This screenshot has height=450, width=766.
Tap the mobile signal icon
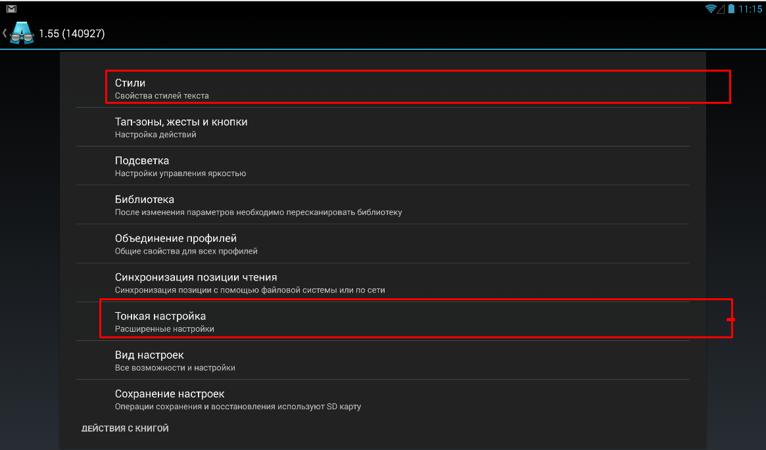click(x=721, y=9)
